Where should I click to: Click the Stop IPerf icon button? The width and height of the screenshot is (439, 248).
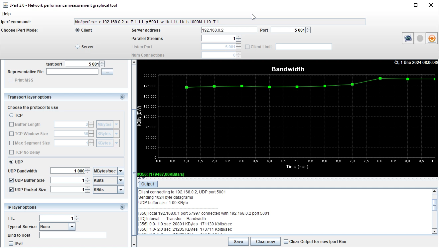[x=420, y=38]
